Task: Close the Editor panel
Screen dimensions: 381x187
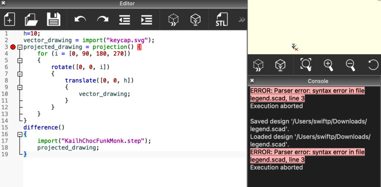Action: 3,3
